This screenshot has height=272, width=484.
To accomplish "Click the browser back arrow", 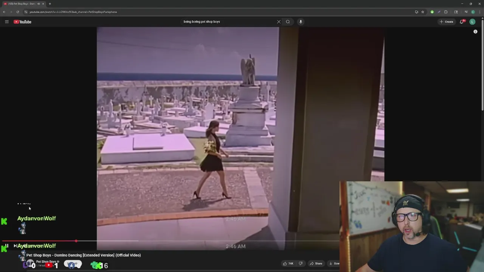I will point(4,12).
